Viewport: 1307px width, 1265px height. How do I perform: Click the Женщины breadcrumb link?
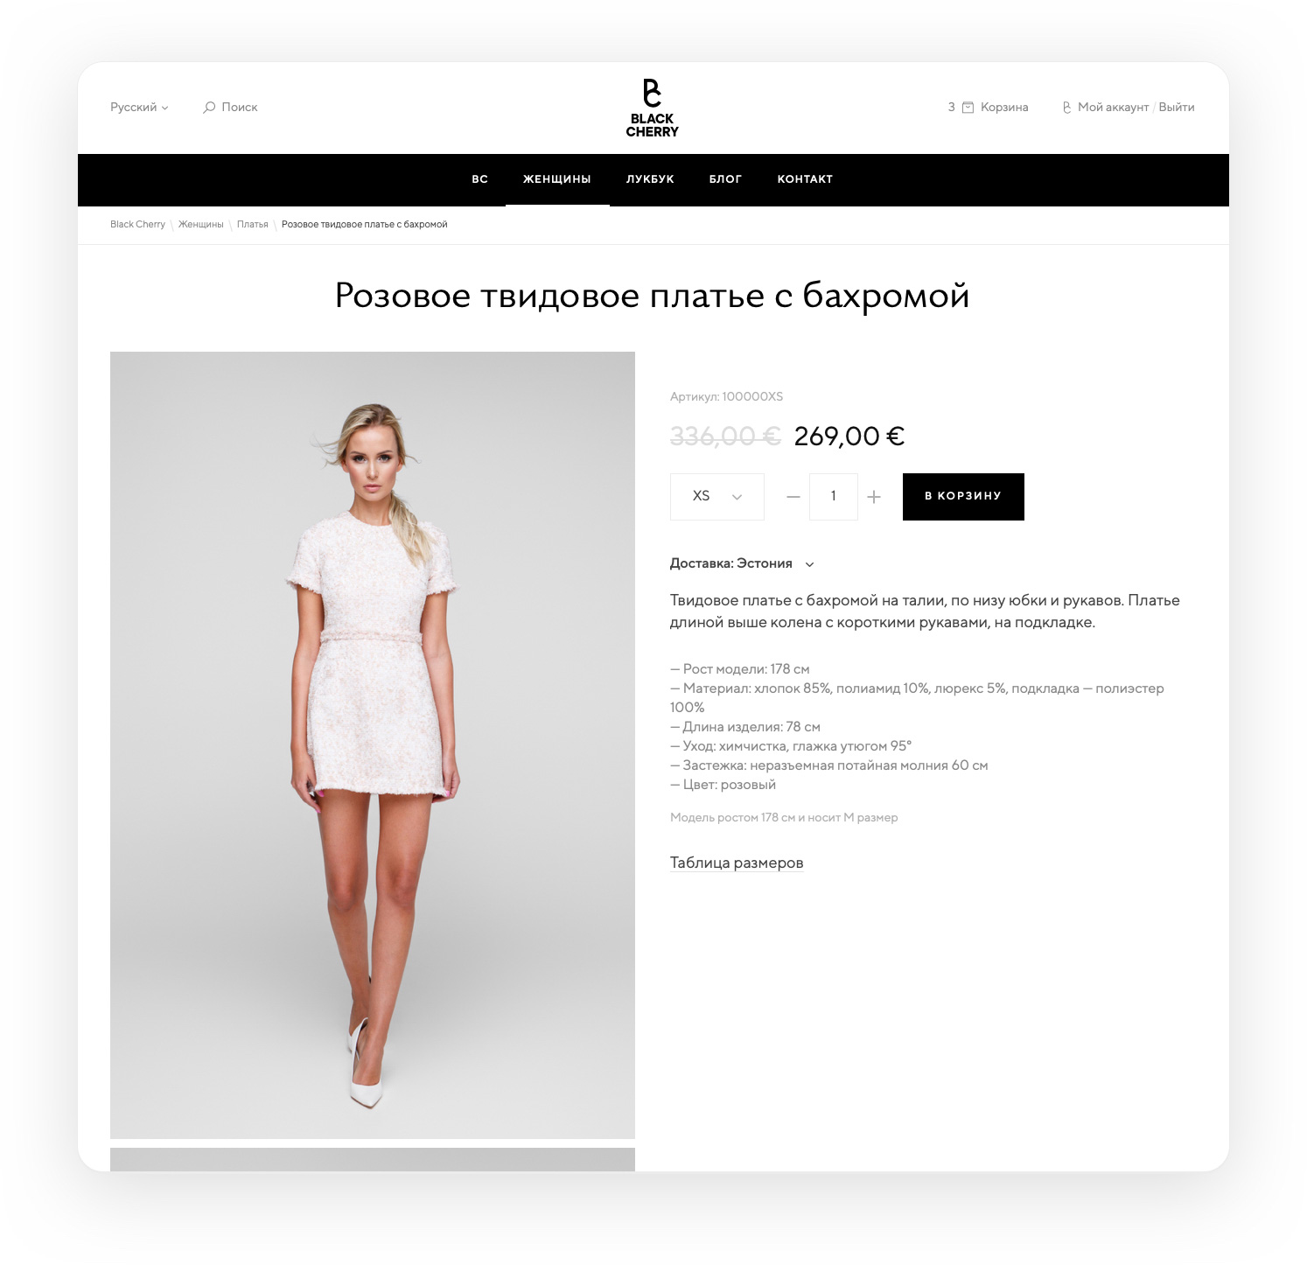(201, 225)
